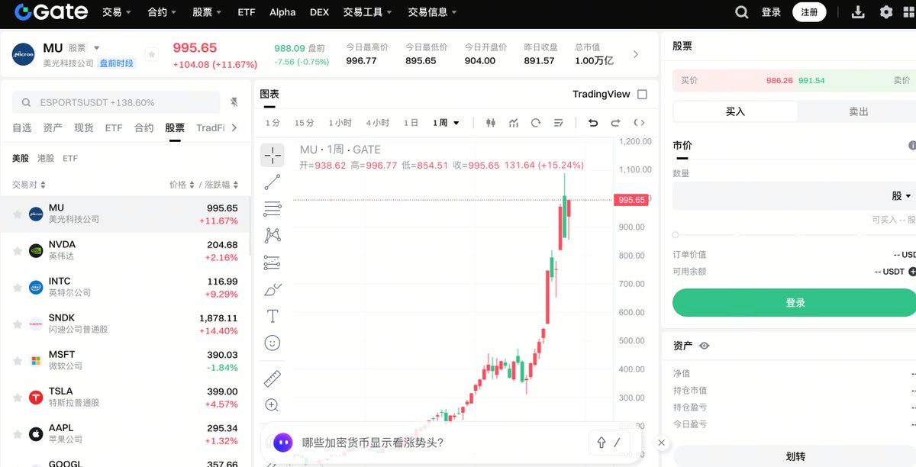916x467 pixels.
Task: Open the 股 quantity unit dropdown
Action: (901, 196)
